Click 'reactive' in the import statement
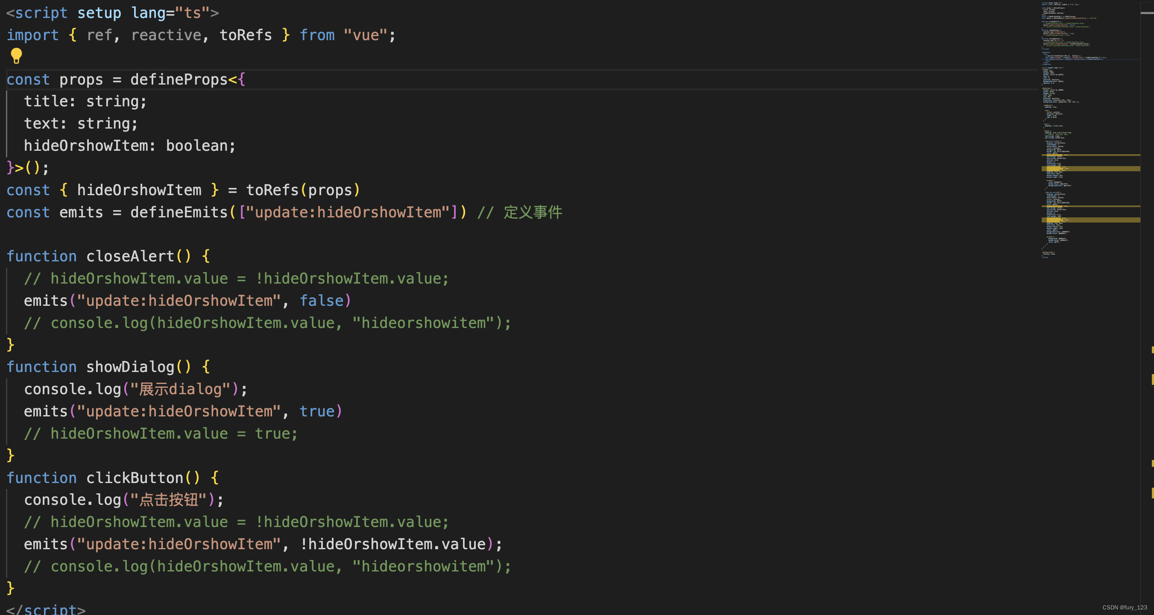1154x615 pixels. click(x=166, y=35)
